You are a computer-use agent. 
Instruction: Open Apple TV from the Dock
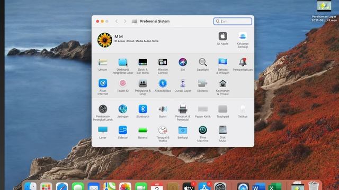click(189, 186)
